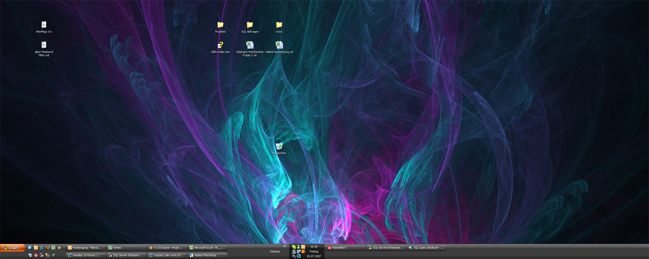Select the gleis7 Badword Filter.sql file
Screen dimensions: 649x259
click(x=44, y=45)
